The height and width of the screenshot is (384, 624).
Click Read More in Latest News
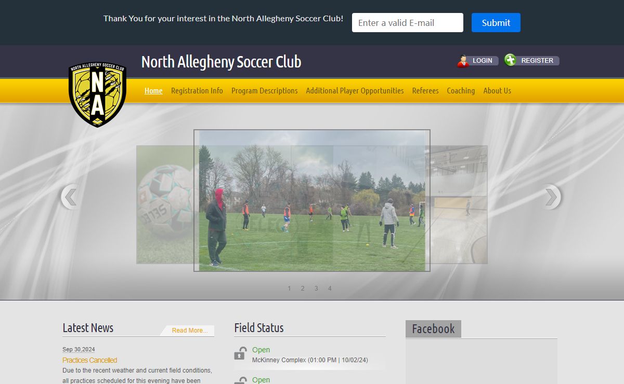click(190, 331)
